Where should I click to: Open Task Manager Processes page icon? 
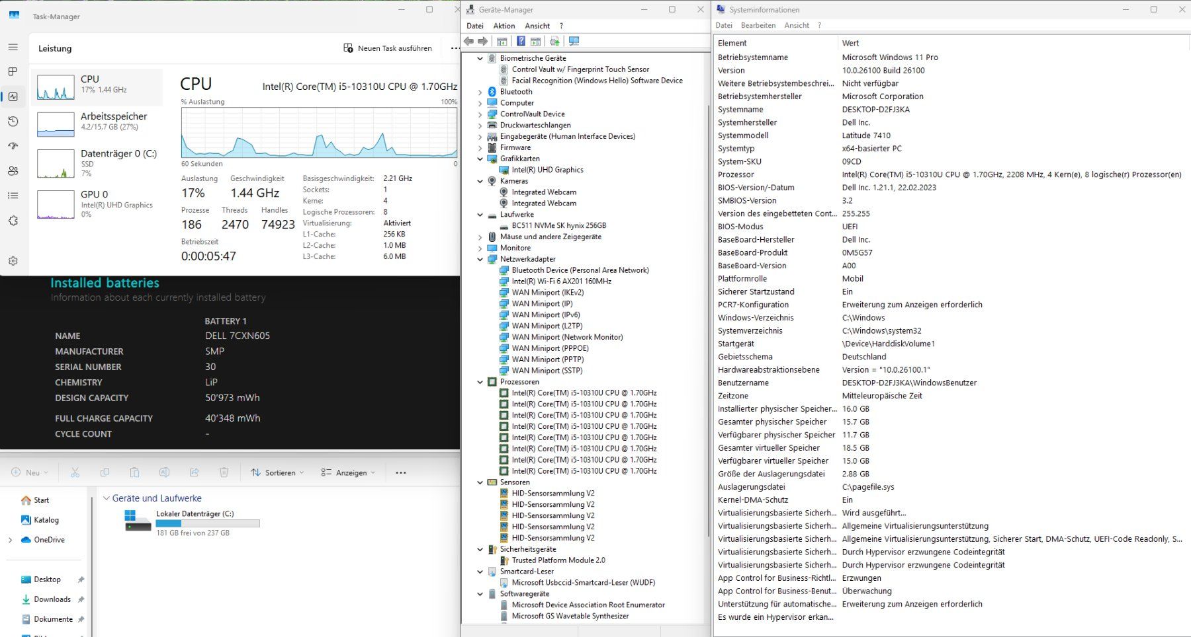[x=13, y=71]
